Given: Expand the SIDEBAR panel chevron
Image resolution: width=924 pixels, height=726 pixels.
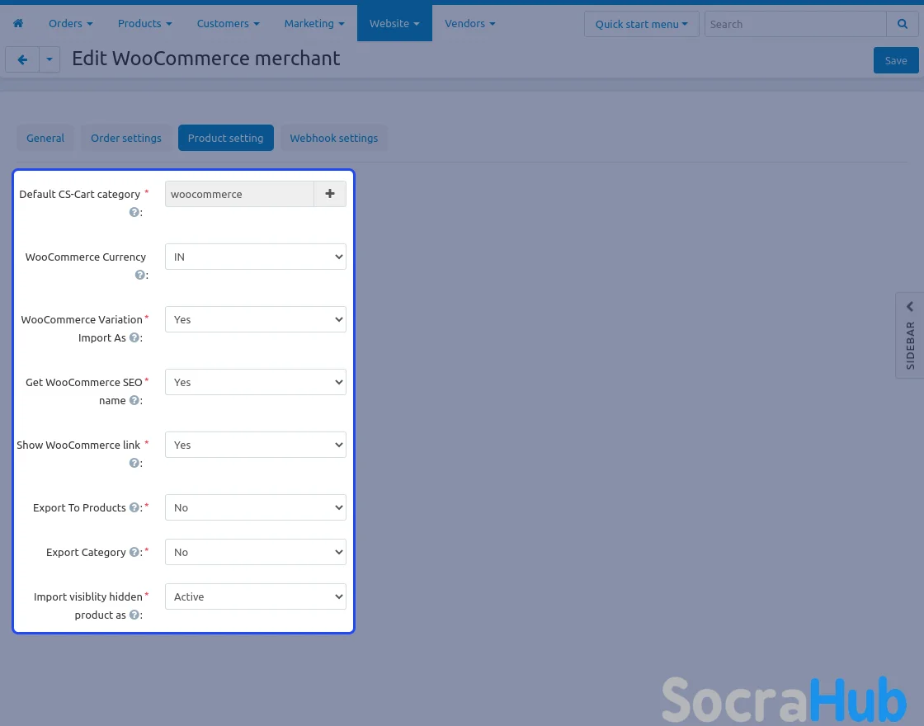Looking at the screenshot, I should (x=910, y=306).
